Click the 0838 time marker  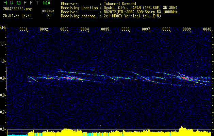166,29
